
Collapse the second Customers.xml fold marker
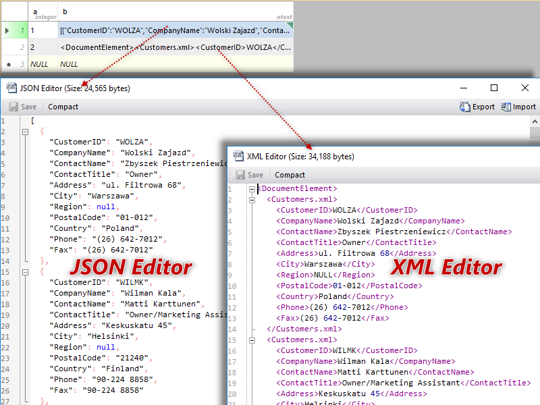tap(252, 340)
